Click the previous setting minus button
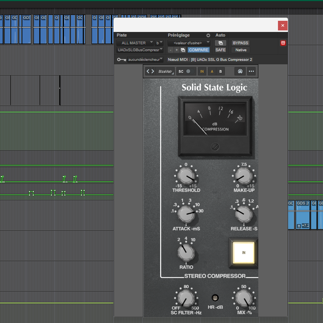 point(171,50)
